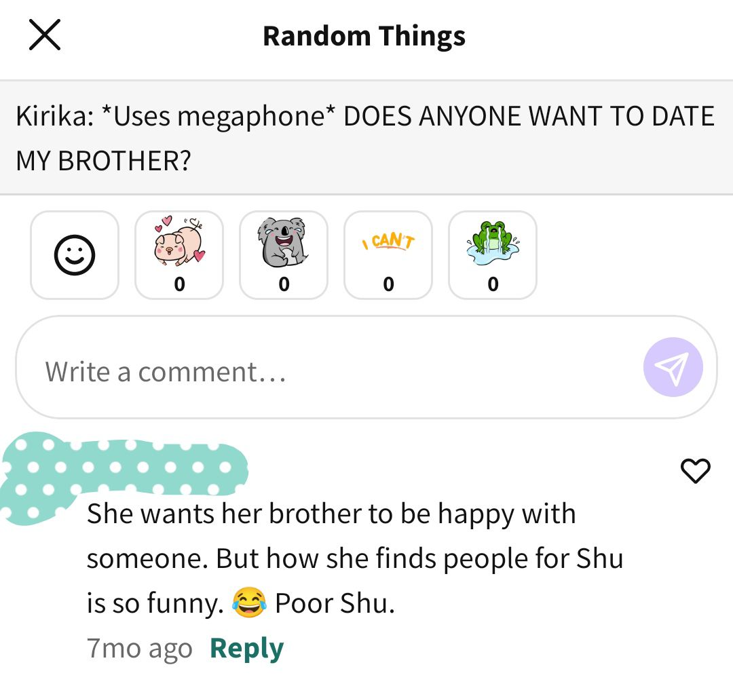733x686 pixels.
Task: React with the laughing koala sticker
Action: tap(284, 255)
